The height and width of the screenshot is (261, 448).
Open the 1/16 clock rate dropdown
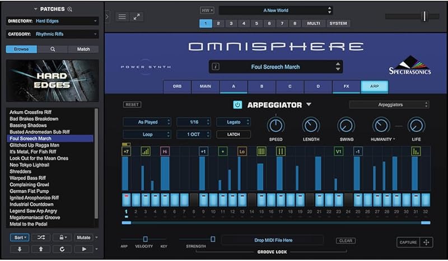point(194,122)
